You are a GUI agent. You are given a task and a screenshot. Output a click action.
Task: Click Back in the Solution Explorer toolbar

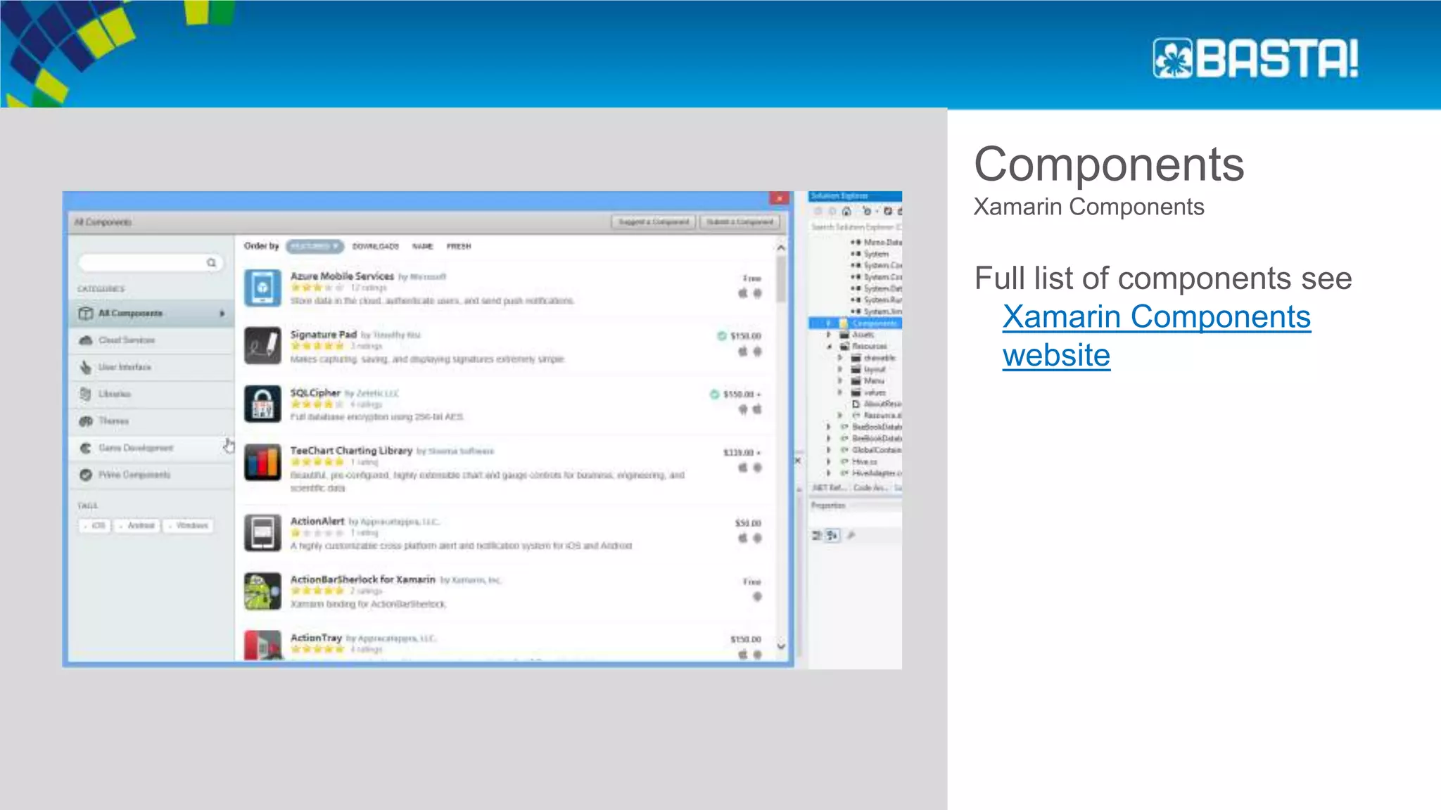pyautogui.click(x=818, y=211)
